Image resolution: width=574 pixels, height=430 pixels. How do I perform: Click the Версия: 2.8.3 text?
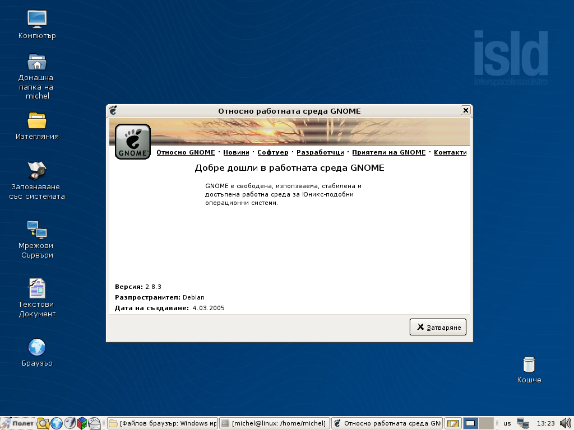138,287
